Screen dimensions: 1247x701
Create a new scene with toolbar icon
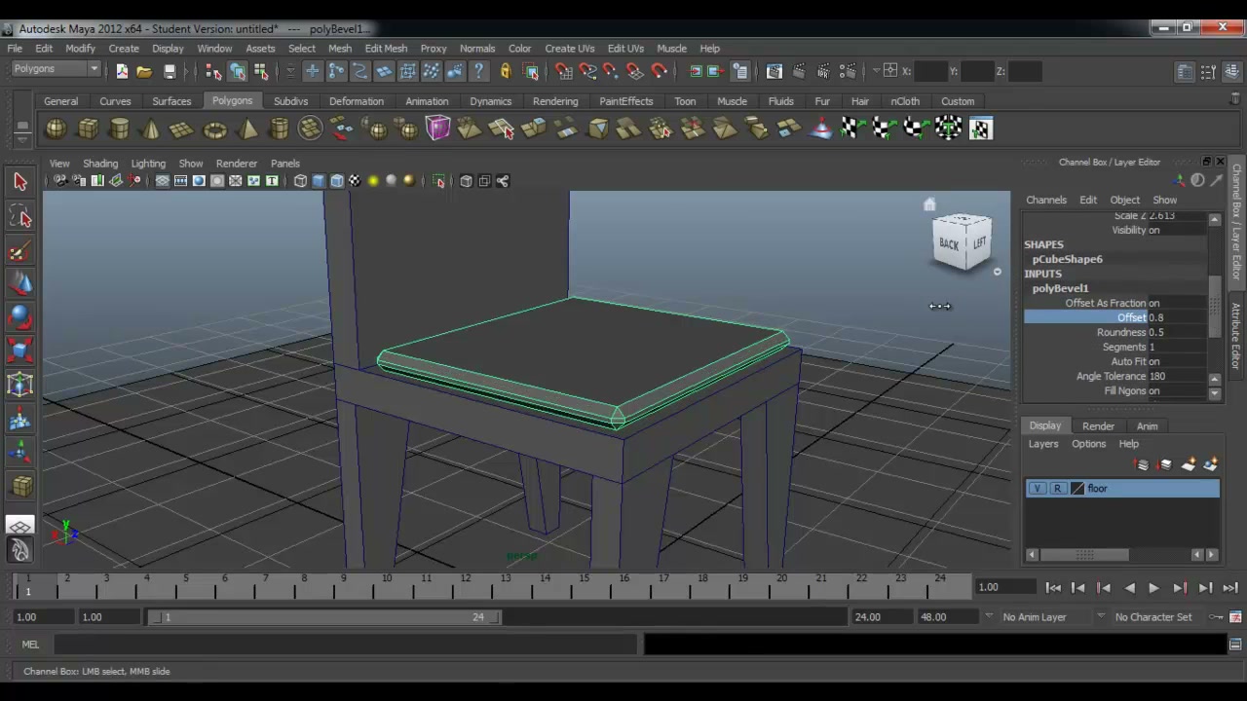point(122,71)
